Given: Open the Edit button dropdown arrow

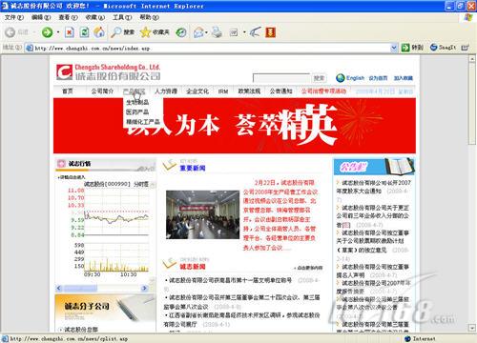Looking at the screenshot, I should 244,32.
